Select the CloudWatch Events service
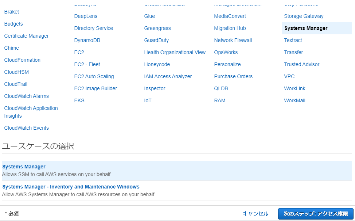The height and width of the screenshot is (221, 355). click(26, 128)
